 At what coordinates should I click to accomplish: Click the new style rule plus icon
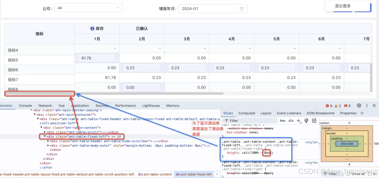(299, 121)
